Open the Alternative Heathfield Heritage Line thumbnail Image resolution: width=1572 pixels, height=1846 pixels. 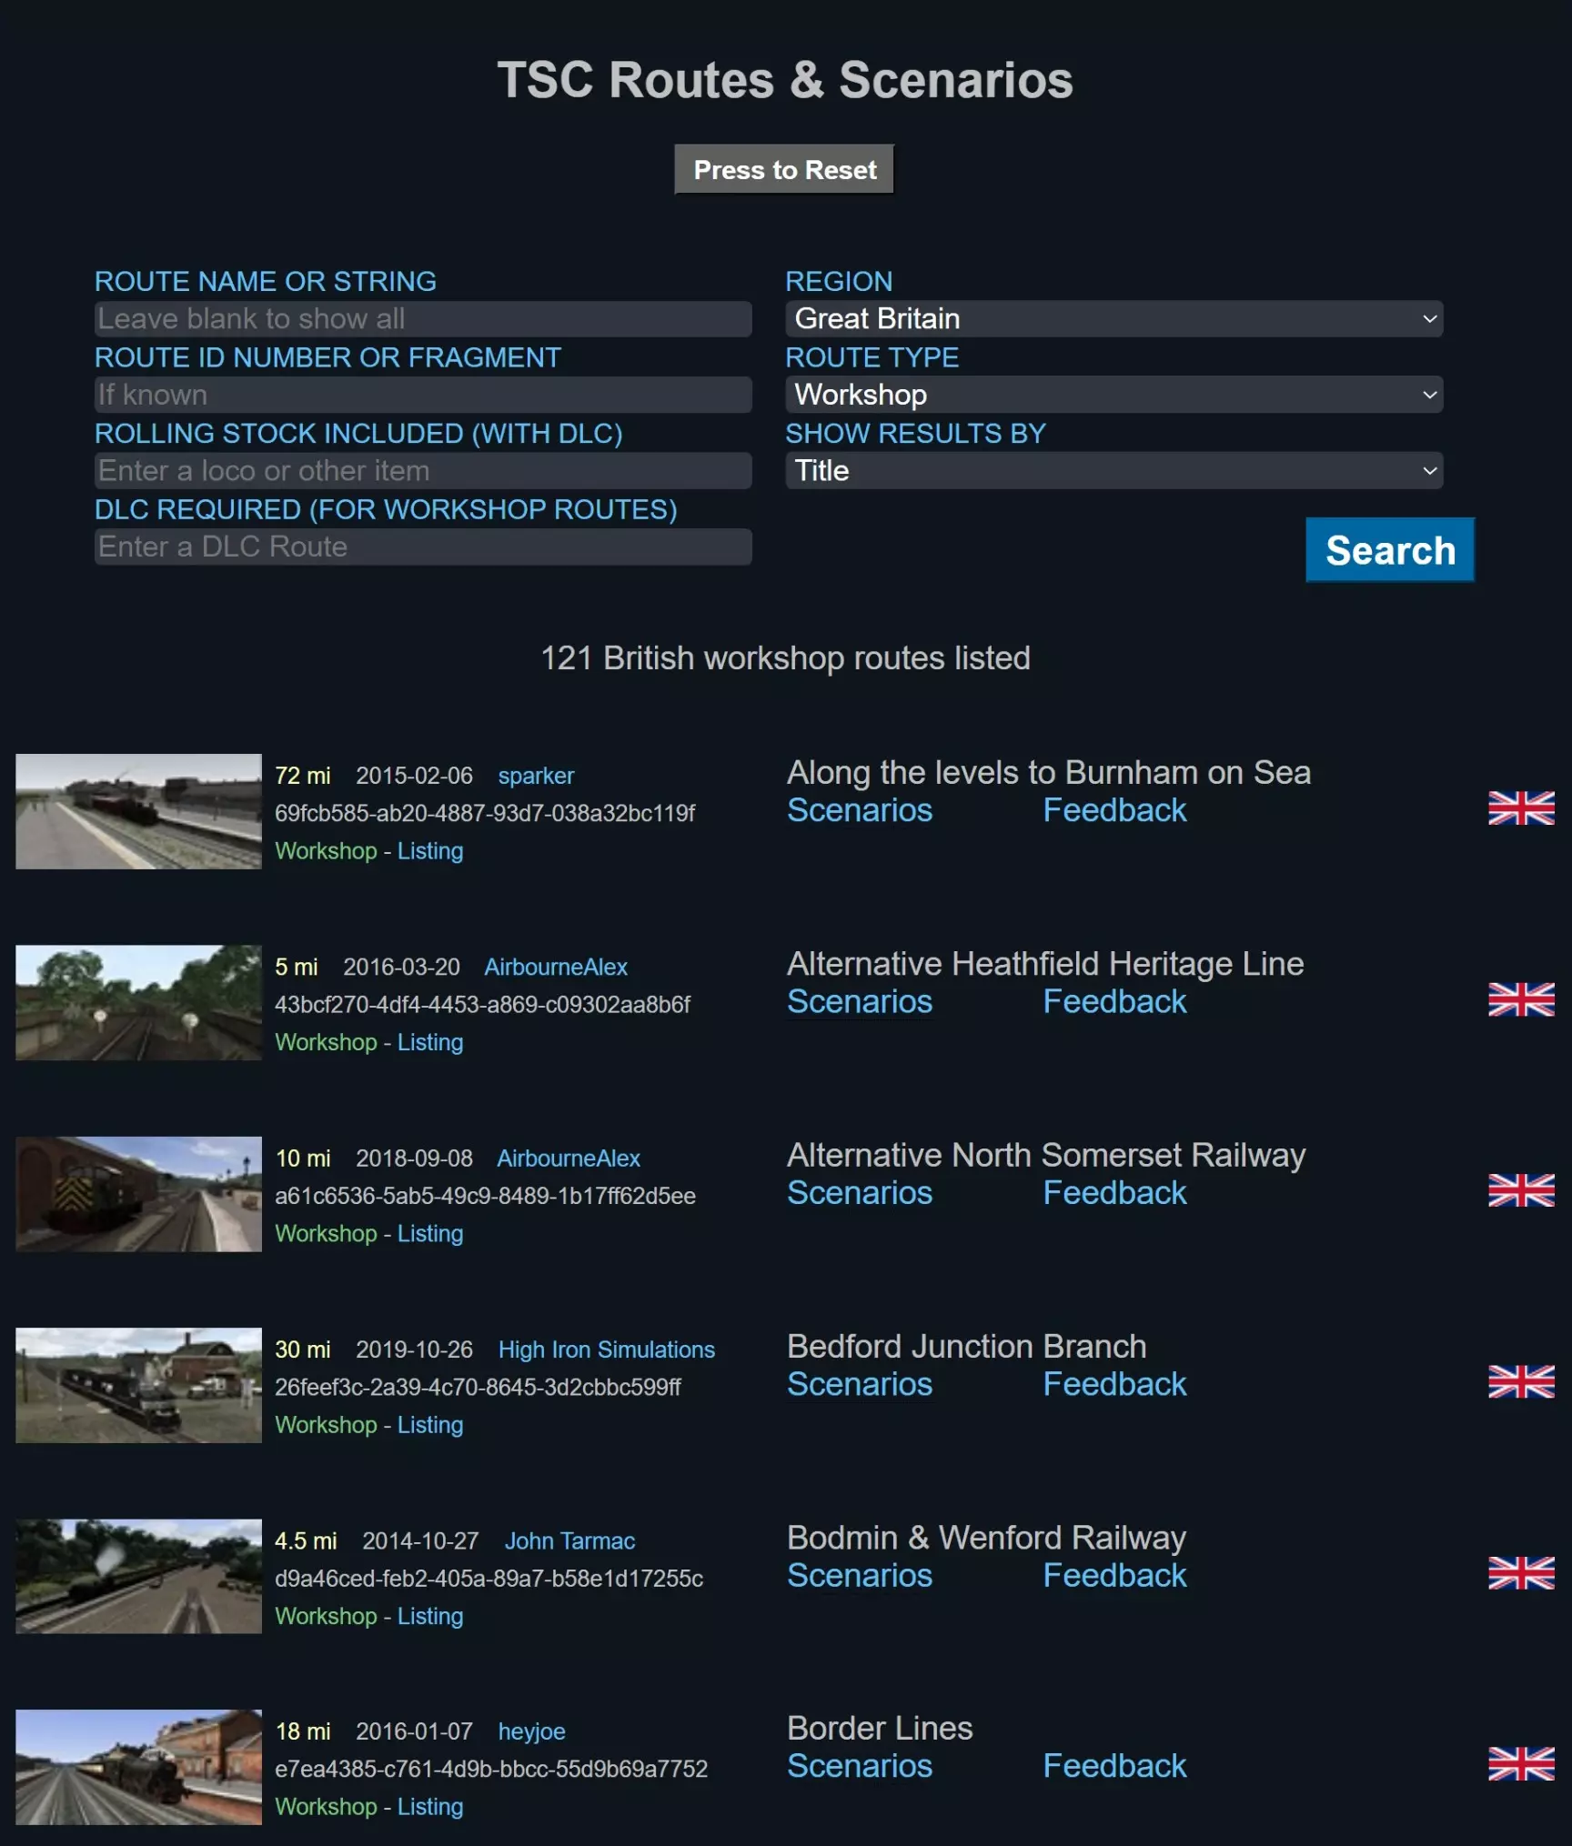point(138,1002)
